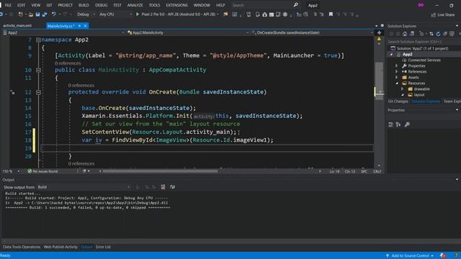461x259 pixels.
Task: Open the Show output from Build dropdown
Action: point(84,187)
